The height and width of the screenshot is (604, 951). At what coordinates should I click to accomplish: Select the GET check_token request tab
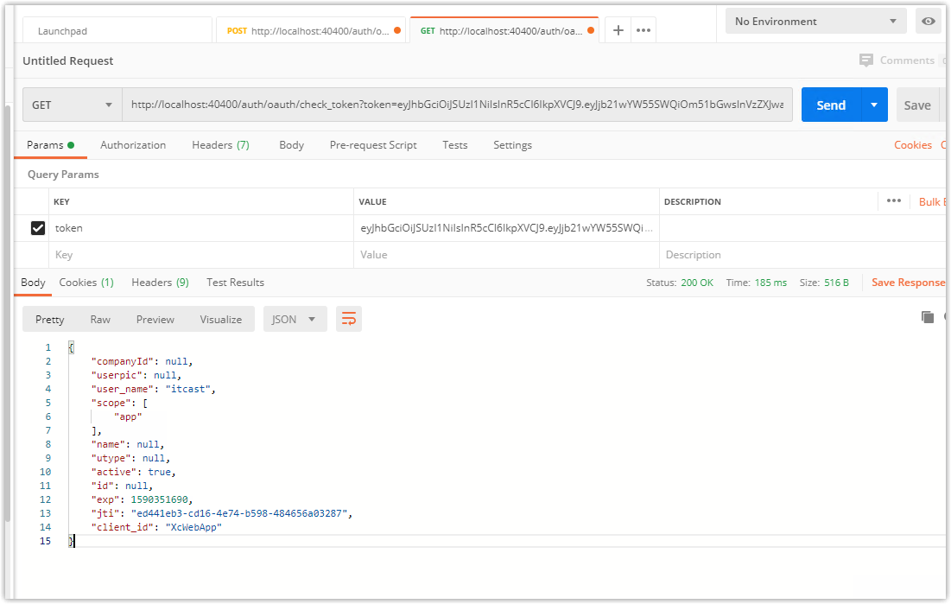(504, 30)
